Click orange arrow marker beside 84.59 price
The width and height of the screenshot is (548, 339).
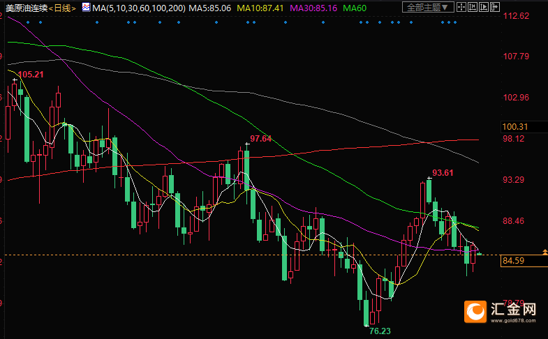545,252
